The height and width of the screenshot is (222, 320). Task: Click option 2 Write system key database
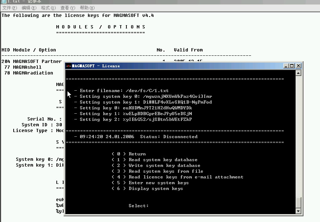coord(156,165)
